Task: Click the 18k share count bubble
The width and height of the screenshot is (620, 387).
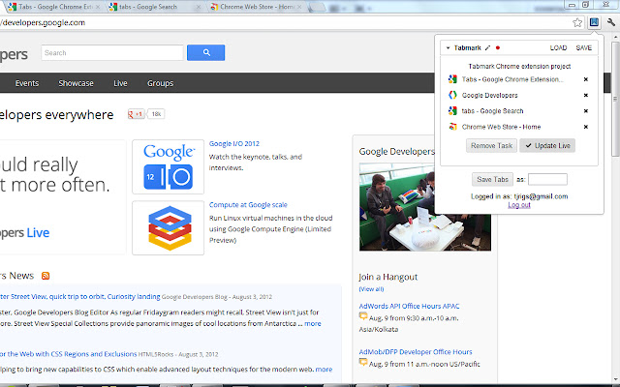Action: click(156, 114)
